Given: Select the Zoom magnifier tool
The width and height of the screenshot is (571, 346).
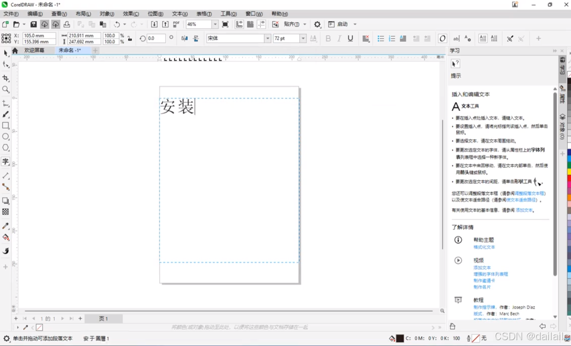Looking at the screenshot, I should tap(6, 89).
